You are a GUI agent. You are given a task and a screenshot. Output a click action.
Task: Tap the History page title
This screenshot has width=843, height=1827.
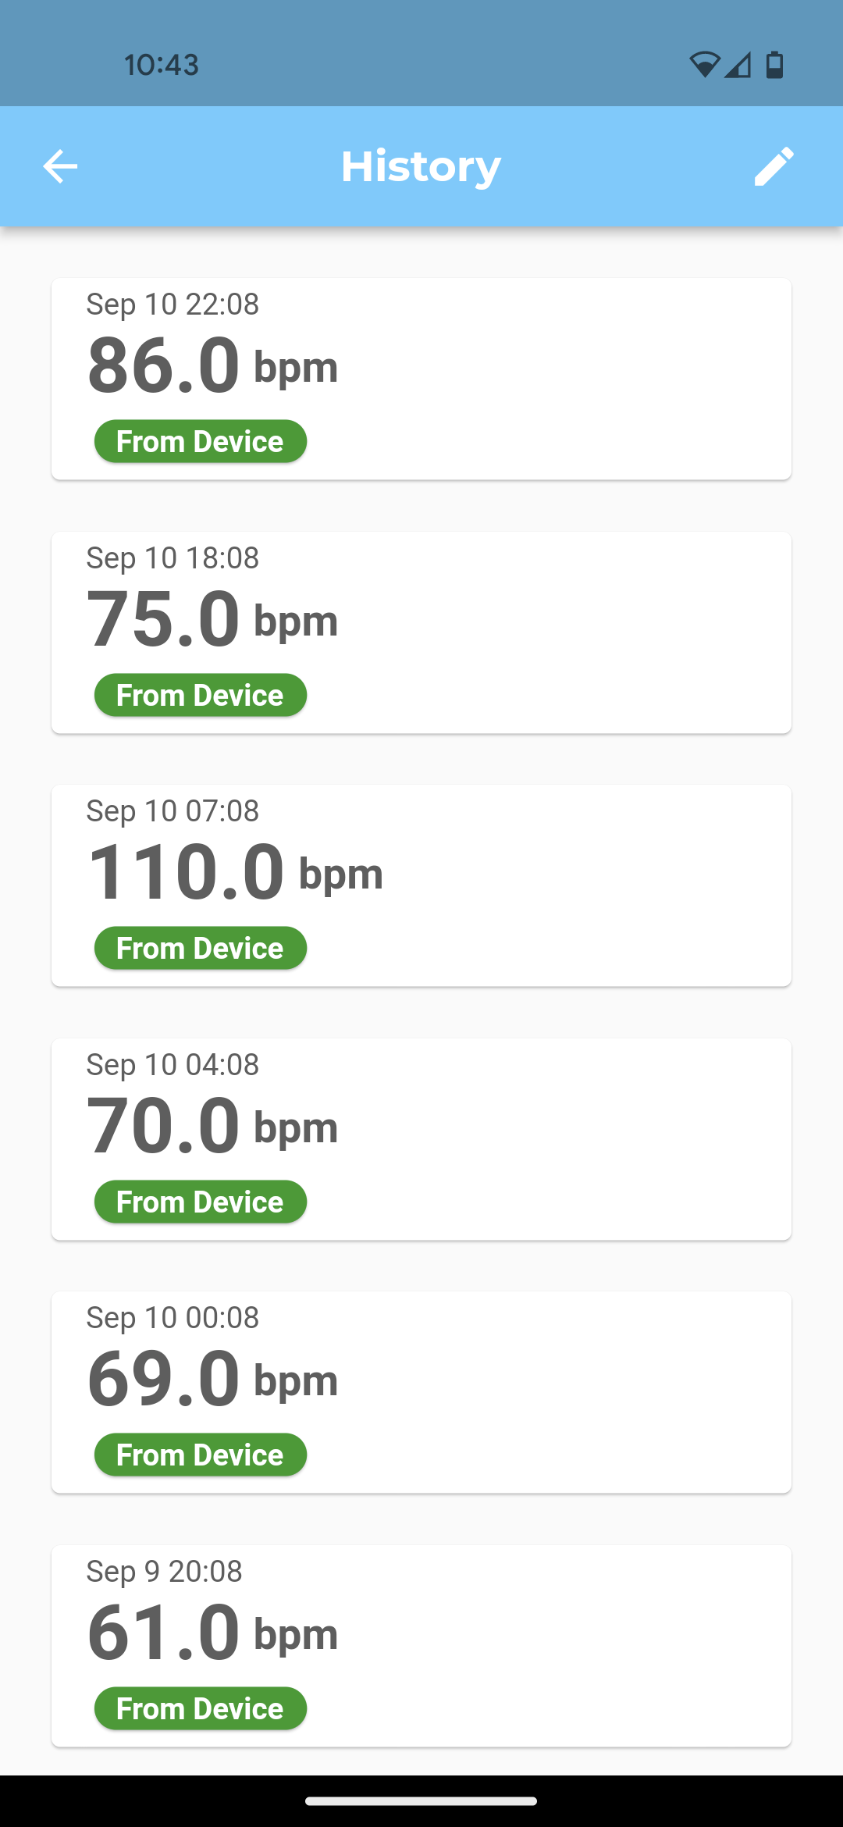421,166
